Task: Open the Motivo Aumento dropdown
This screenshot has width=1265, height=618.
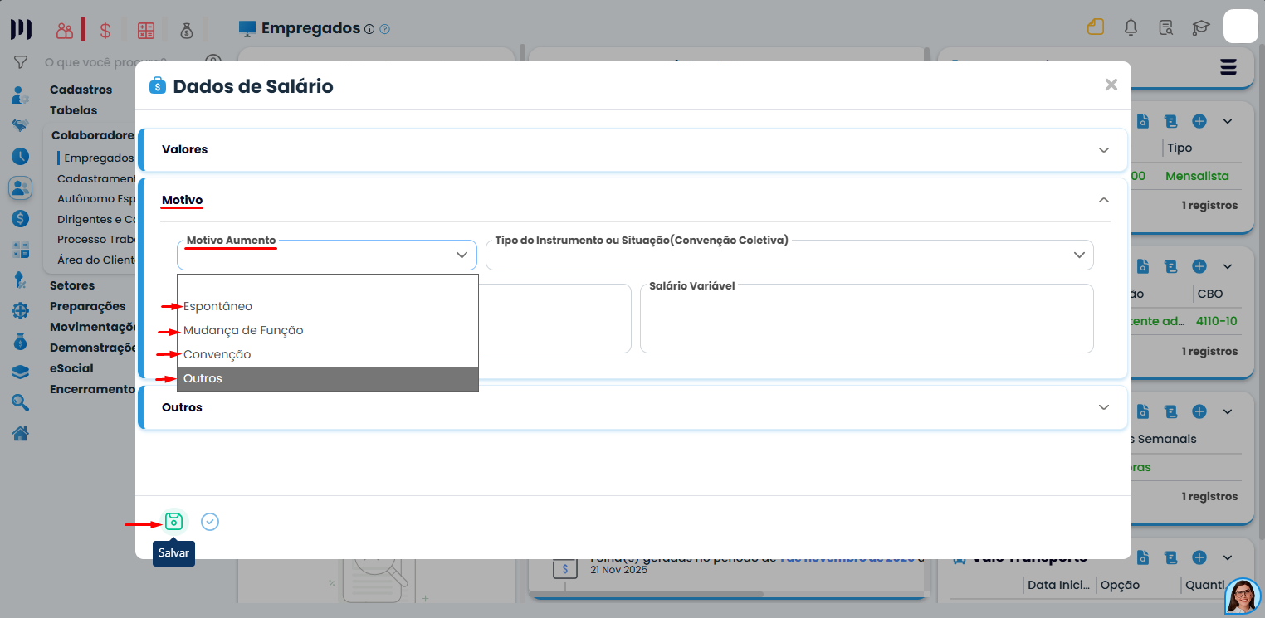Action: [327, 255]
